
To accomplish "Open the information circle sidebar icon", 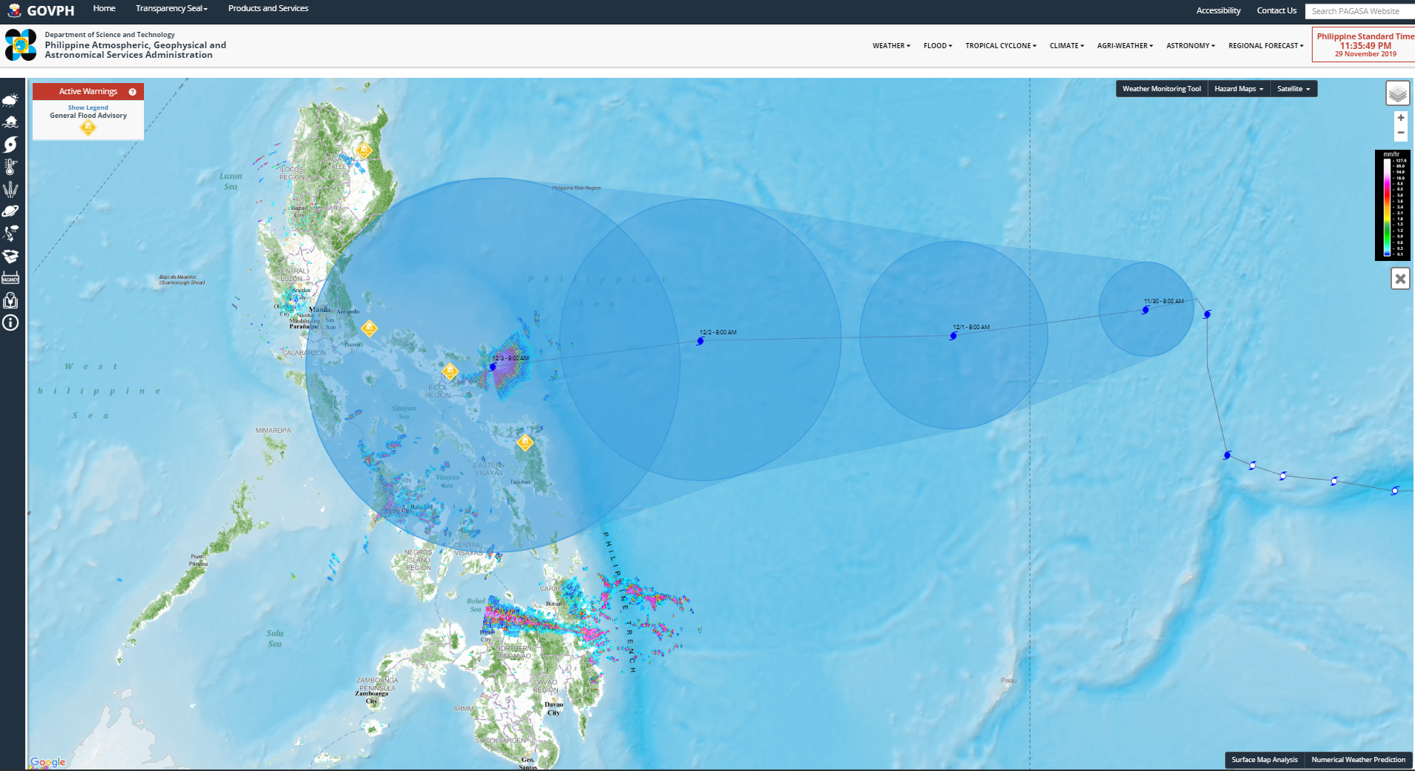I will (x=10, y=322).
